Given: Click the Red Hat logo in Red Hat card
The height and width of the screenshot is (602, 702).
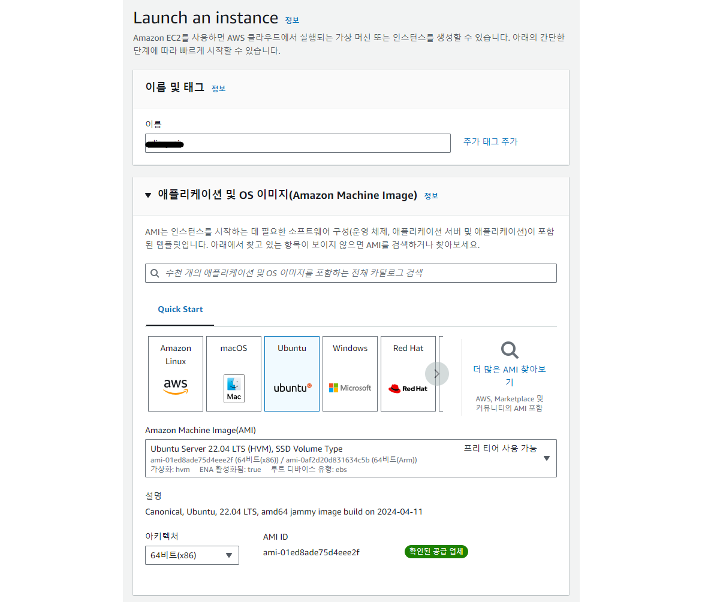Looking at the screenshot, I should click(408, 389).
